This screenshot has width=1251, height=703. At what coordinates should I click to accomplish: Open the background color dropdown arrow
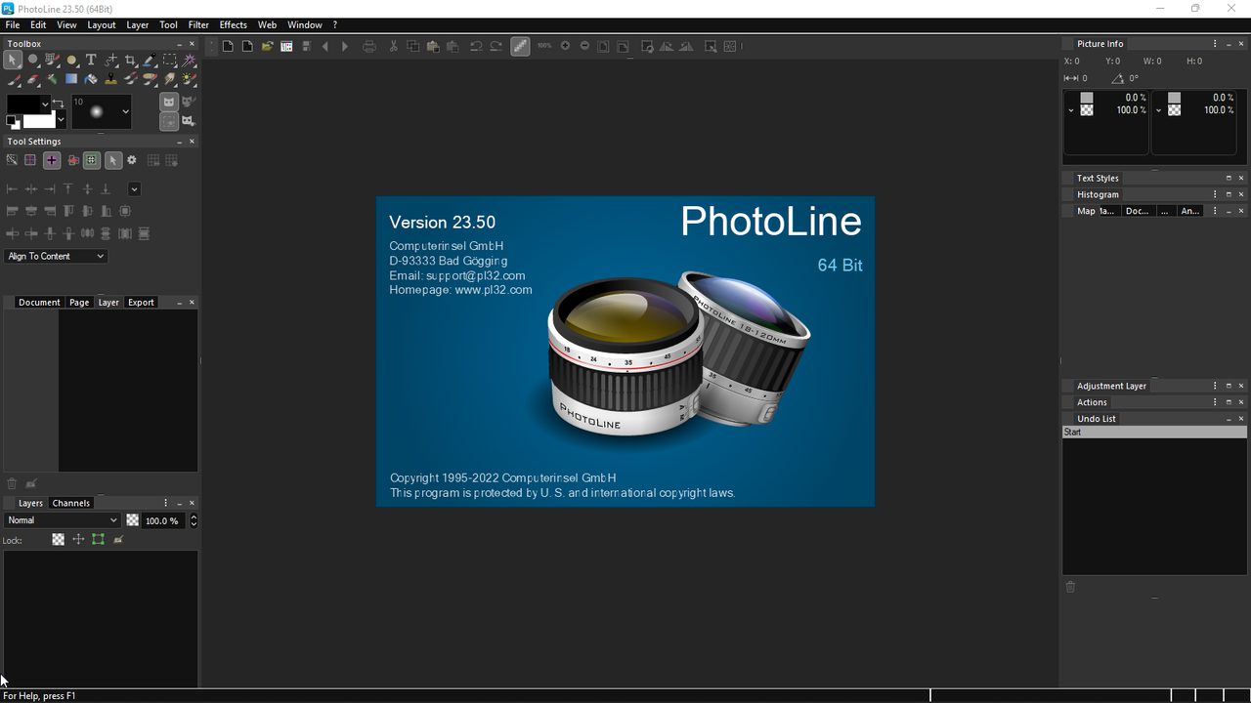click(61, 119)
